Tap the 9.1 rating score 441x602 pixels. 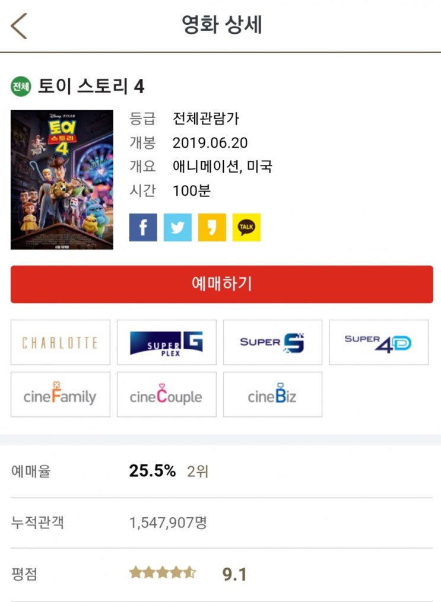point(234,574)
